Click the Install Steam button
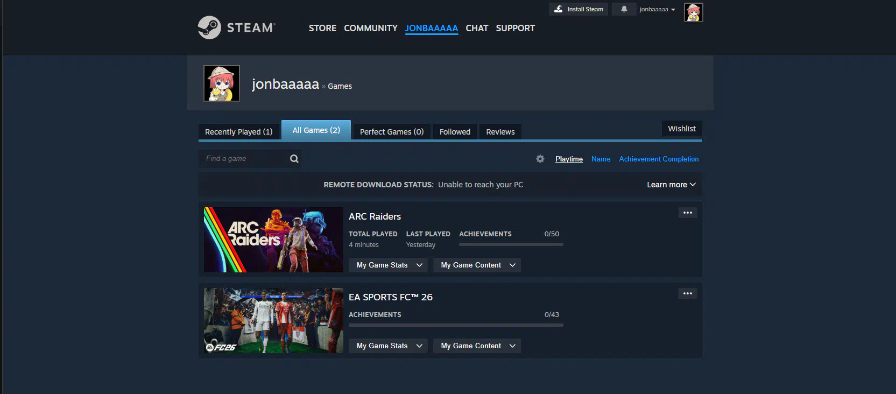 click(578, 9)
